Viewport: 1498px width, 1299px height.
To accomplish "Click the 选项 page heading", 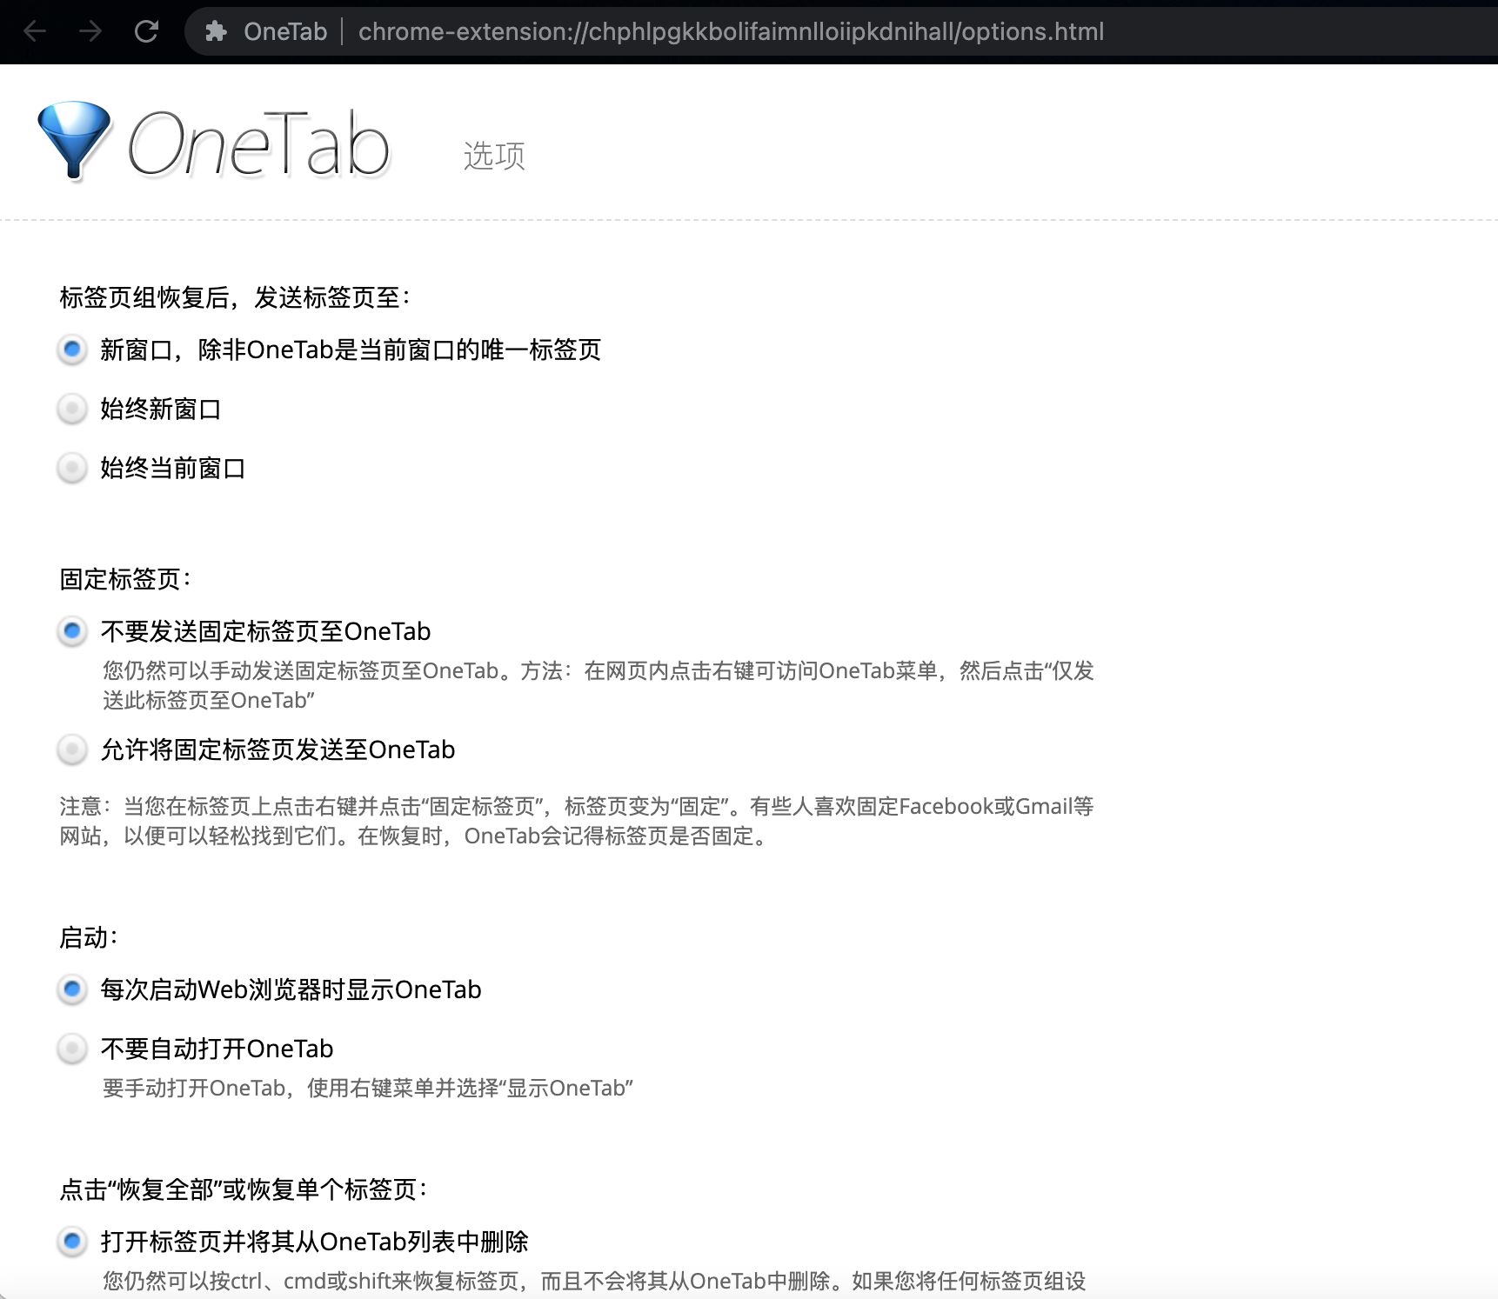I will pyautogui.click(x=494, y=157).
